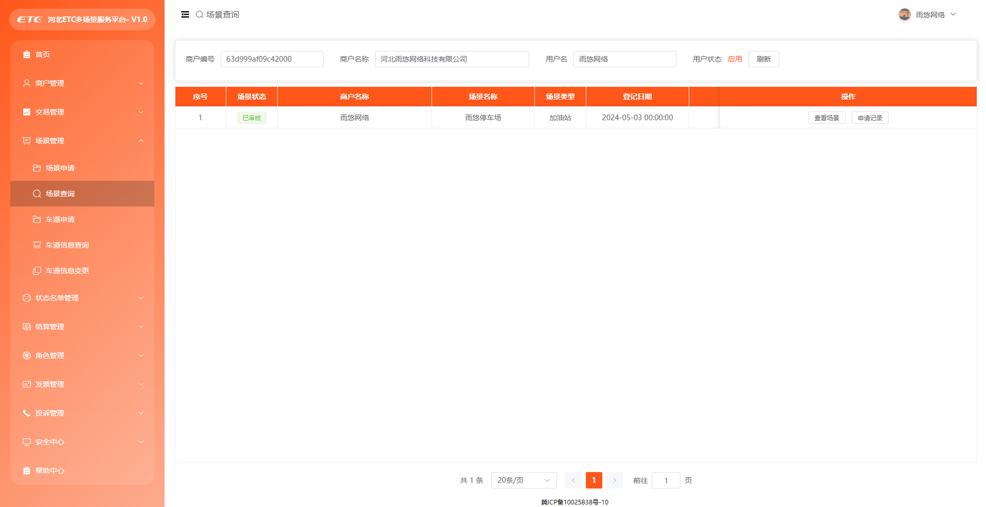Screen dimensions: 986x507
Task: Click the ETC platform logo
Action: pyautogui.click(x=30, y=20)
